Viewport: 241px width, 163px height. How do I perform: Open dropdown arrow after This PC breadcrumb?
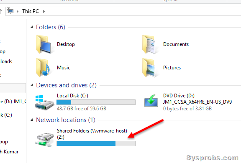(44, 11)
